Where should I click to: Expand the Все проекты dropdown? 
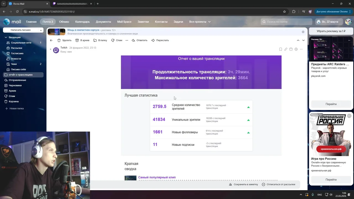point(200,22)
